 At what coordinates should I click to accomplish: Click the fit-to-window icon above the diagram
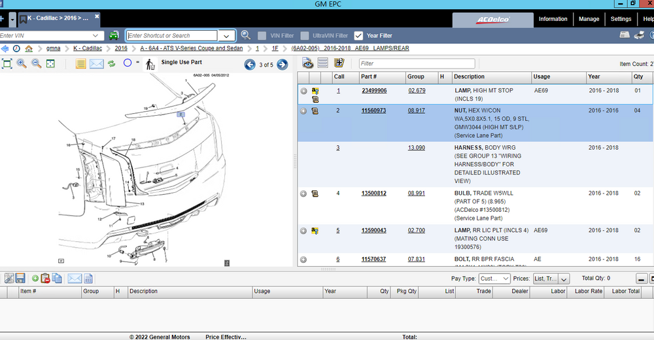tap(7, 63)
